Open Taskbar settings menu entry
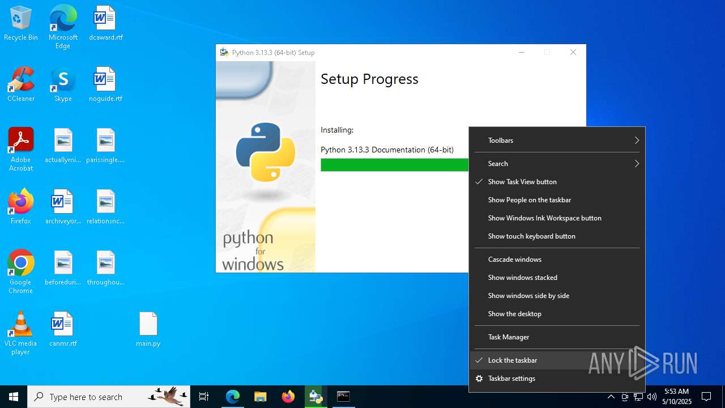The image size is (725, 408). point(557,379)
